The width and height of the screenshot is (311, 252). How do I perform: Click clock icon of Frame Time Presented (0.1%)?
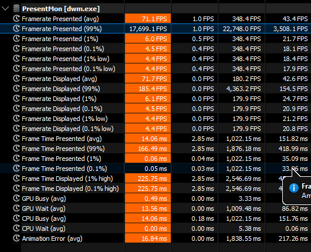(16, 169)
